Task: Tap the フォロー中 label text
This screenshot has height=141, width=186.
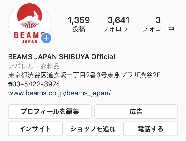Action: [x=158, y=29]
